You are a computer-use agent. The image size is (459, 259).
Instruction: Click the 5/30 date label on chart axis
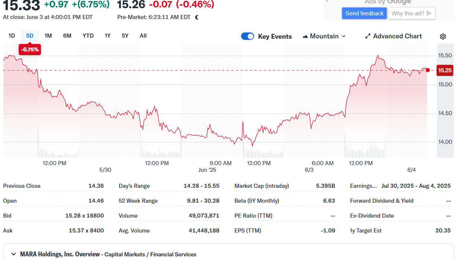coord(105,170)
